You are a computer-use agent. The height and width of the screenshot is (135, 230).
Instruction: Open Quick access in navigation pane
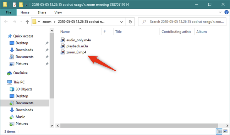(23, 36)
